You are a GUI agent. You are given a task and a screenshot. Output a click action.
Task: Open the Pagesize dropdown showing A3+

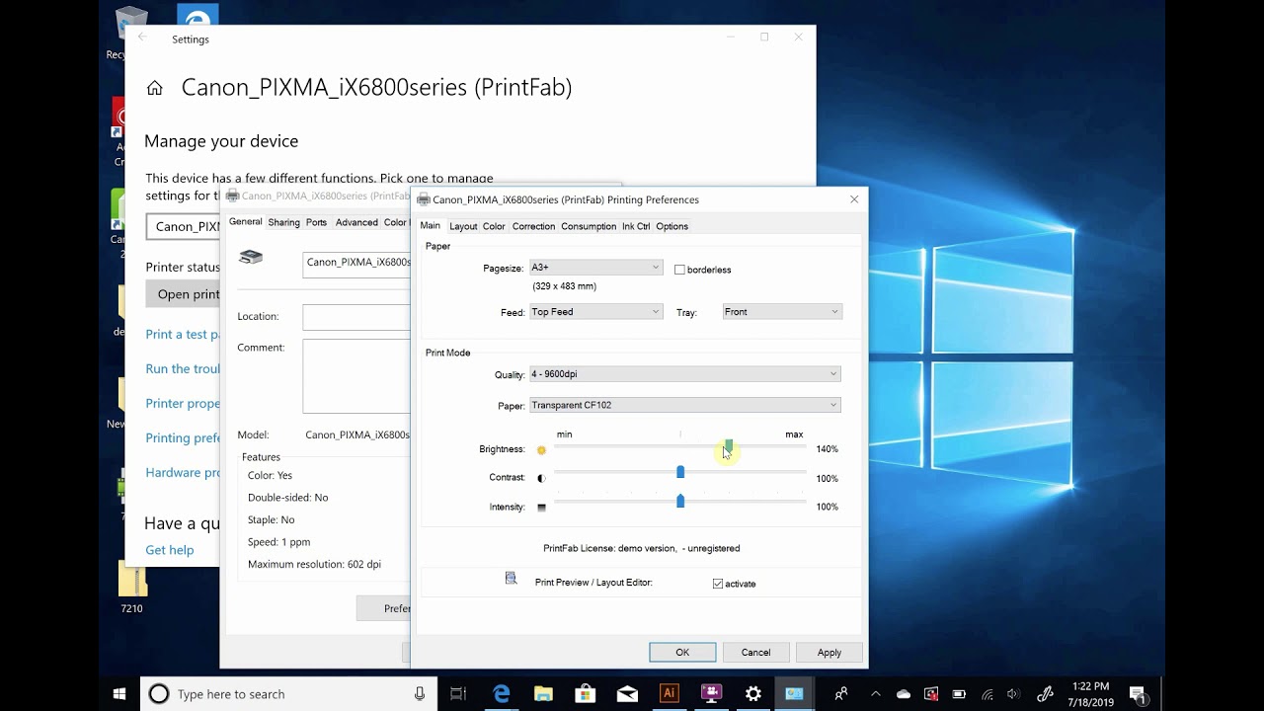click(595, 268)
